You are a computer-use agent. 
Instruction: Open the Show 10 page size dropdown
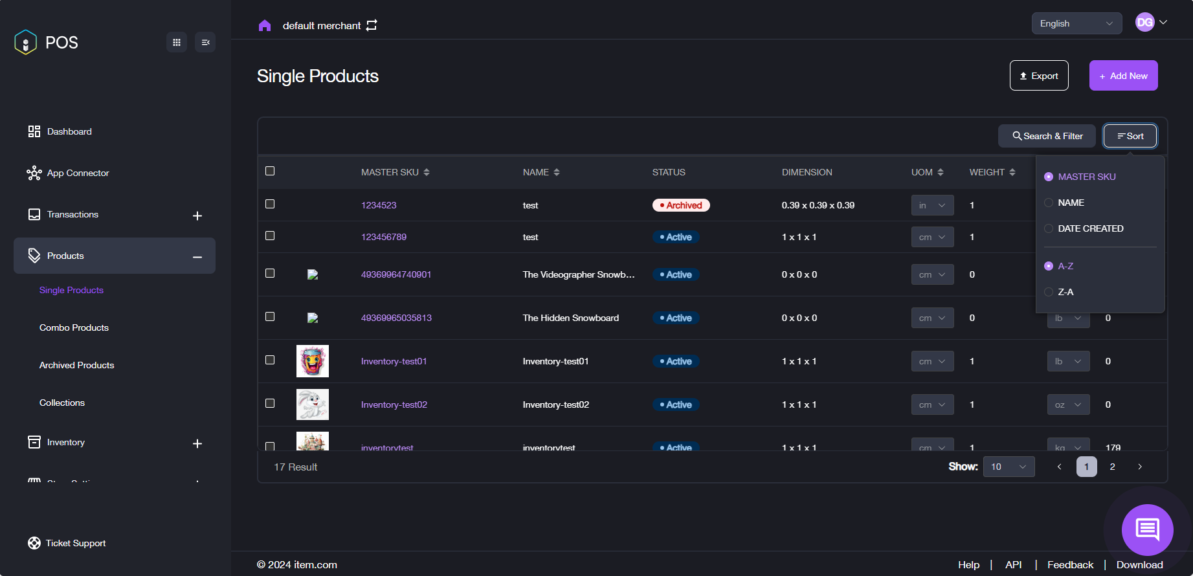tap(1009, 467)
